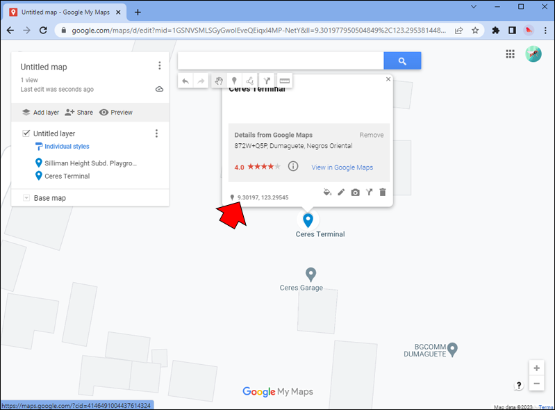Image resolution: width=555 pixels, height=410 pixels.
Task: Open Chrome three-dot menu
Action: (545, 31)
